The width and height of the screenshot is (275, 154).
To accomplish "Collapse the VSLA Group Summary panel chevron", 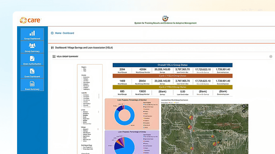I will click(x=270, y=56).
